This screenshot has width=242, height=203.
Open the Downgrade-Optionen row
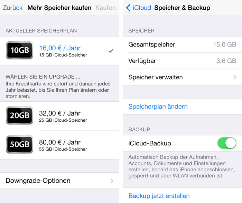point(59,181)
